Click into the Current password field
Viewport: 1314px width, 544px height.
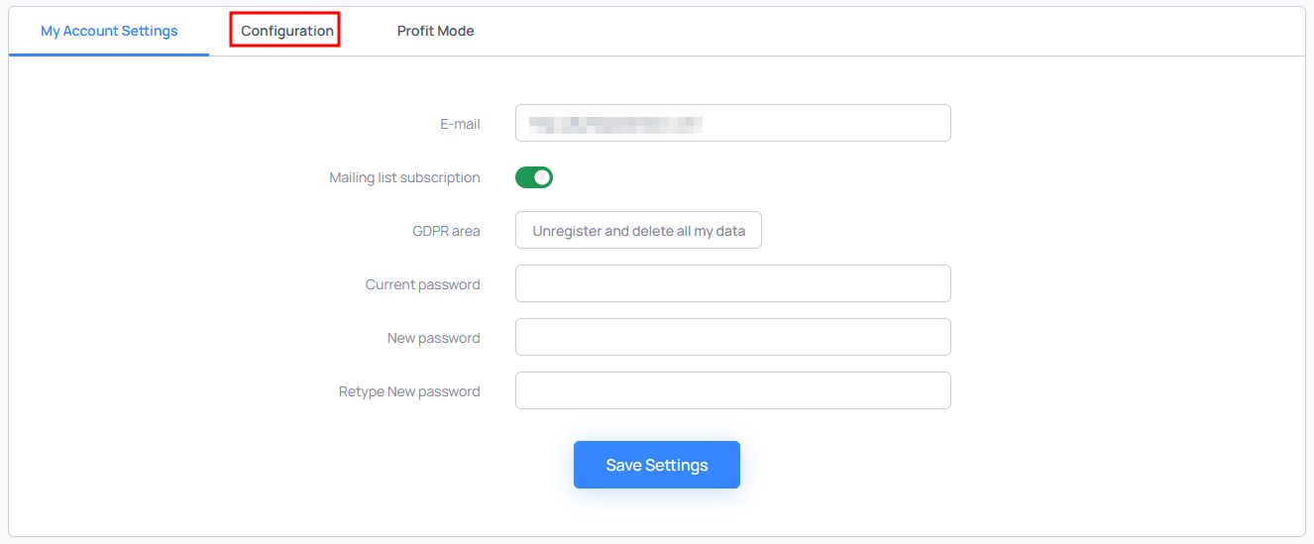(733, 283)
